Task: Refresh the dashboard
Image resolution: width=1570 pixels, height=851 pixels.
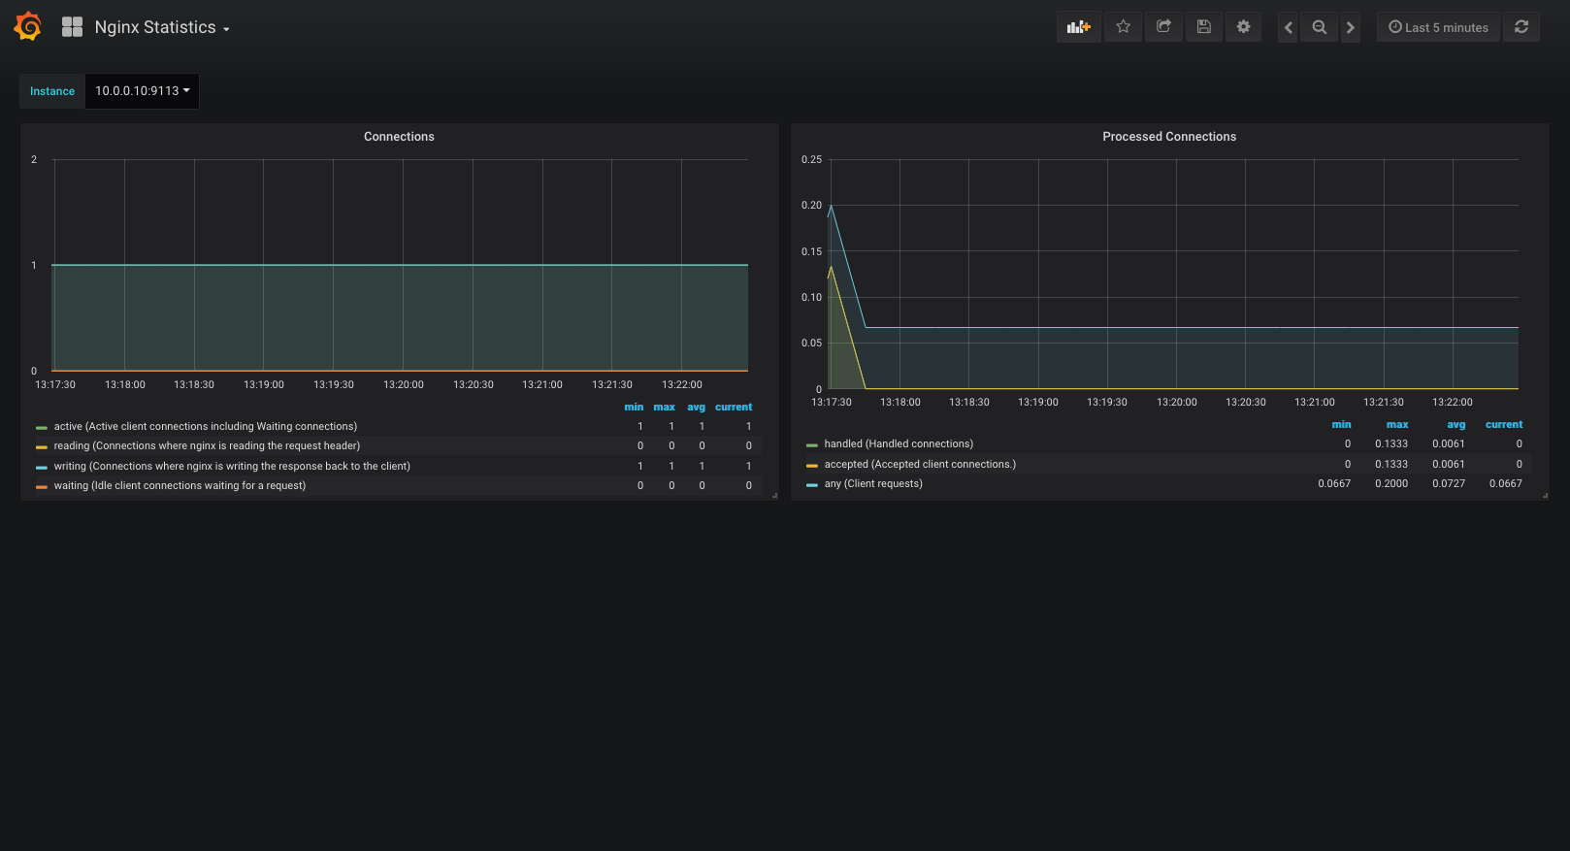Action: coord(1521,27)
